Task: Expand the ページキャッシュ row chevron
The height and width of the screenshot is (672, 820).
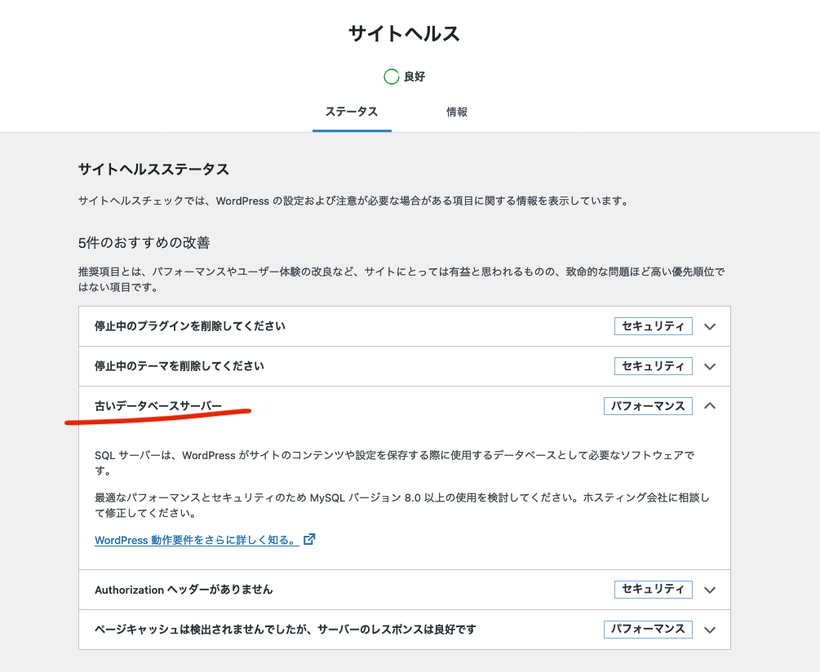Action: click(710, 630)
